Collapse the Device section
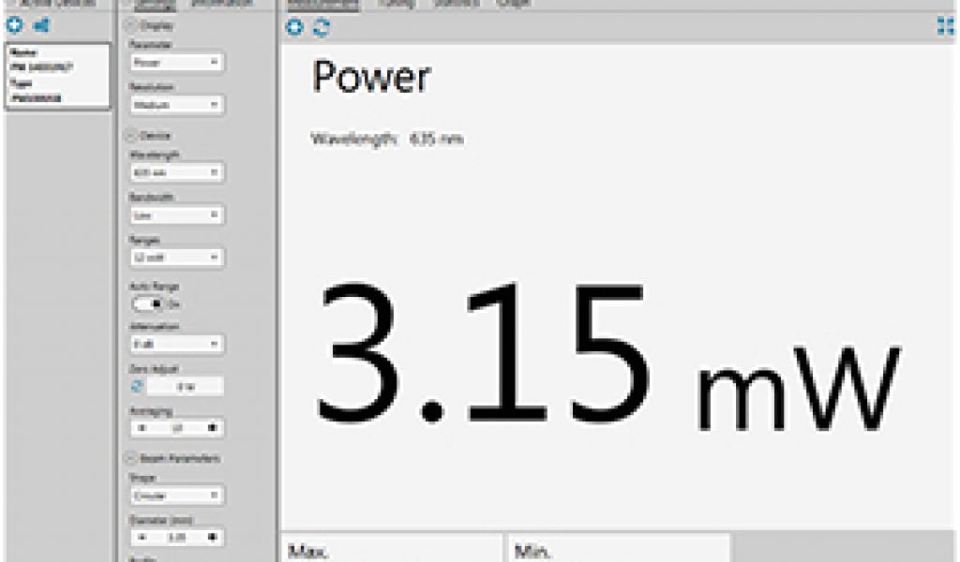Image resolution: width=960 pixels, height=562 pixels. [131, 136]
